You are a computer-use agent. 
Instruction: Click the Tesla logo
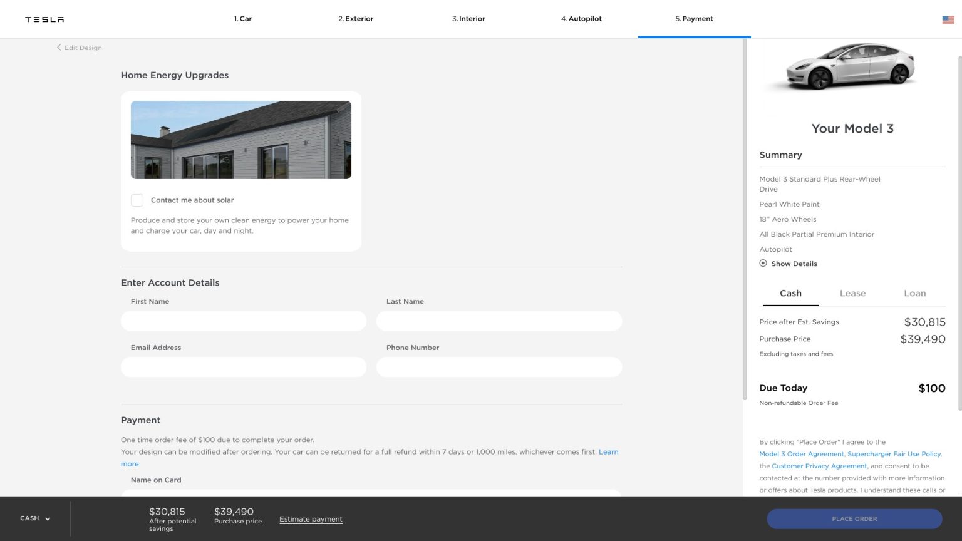pos(44,19)
